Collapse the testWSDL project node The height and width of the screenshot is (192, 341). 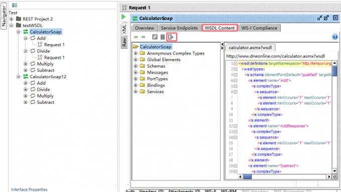(x=12, y=25)
